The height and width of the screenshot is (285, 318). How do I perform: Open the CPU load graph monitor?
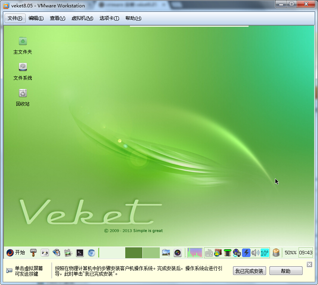[x=195, y=253]
